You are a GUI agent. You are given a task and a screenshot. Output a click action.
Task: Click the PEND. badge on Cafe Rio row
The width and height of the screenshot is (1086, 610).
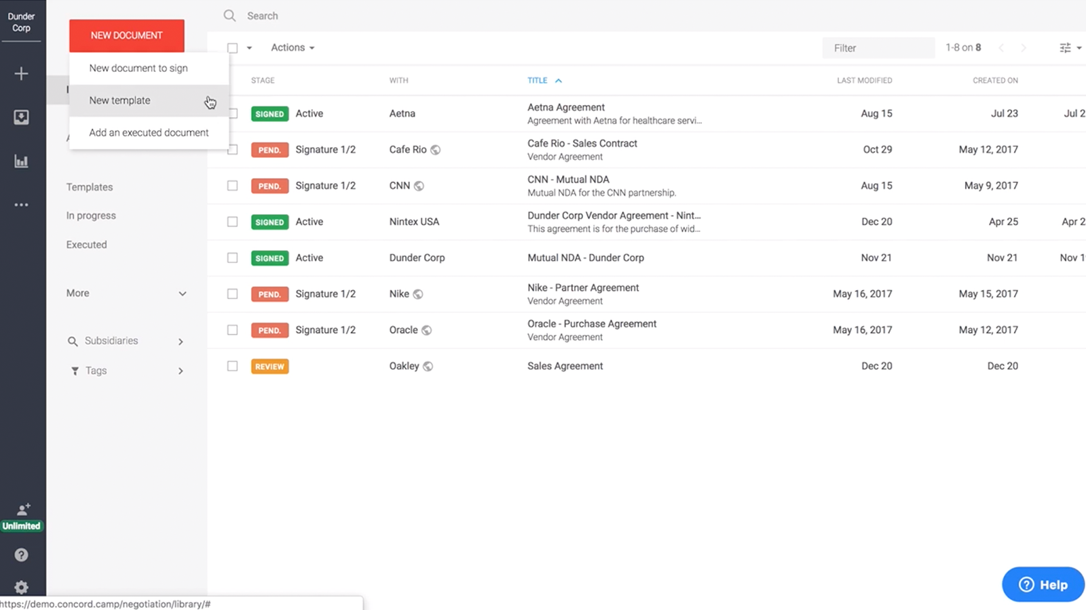[269, 150]
